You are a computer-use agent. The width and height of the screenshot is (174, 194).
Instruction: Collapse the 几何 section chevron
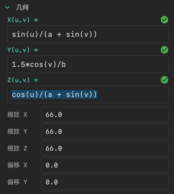coord(8,8)
